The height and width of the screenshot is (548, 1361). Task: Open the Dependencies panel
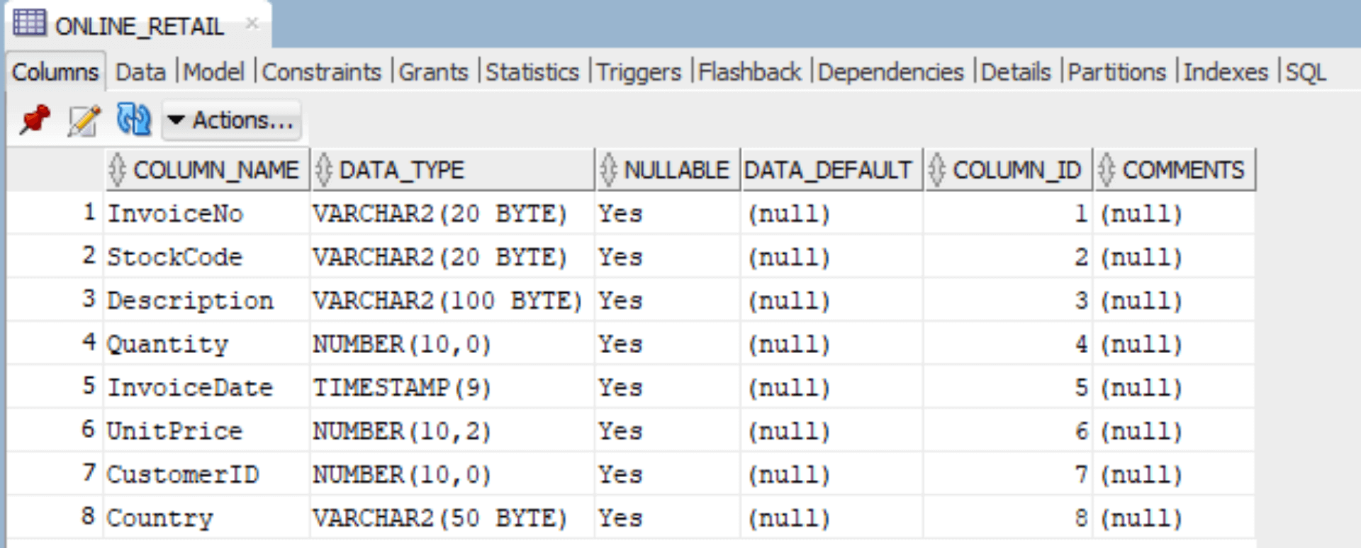890,71
